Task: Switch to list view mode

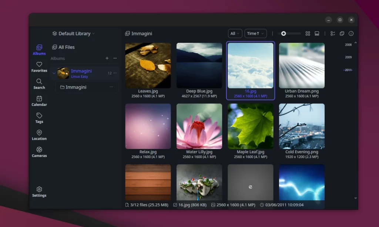Action: (x=317, y=33)
